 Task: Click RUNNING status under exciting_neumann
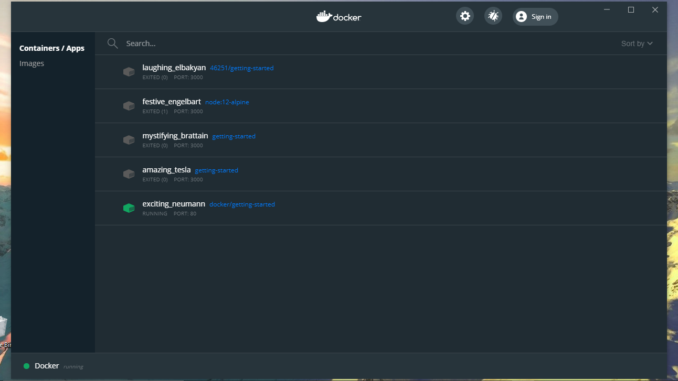point(155,214)
